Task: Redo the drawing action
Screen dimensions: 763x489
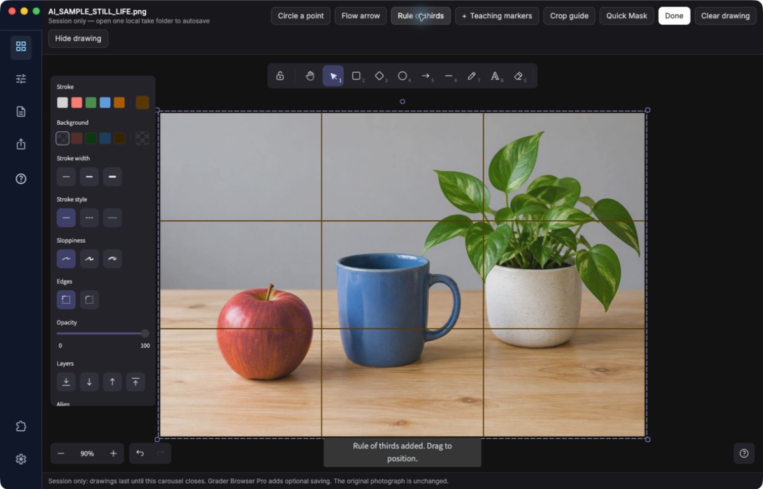Action: tap(160, 453)
